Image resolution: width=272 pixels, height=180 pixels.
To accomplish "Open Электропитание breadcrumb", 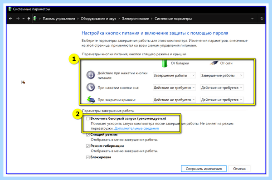I will (135, 19).
